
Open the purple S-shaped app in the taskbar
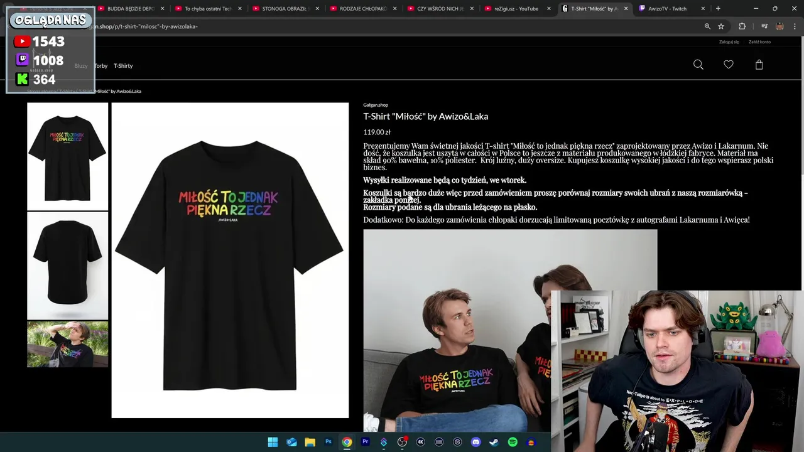pyautogui.click(x=383, y=442)
